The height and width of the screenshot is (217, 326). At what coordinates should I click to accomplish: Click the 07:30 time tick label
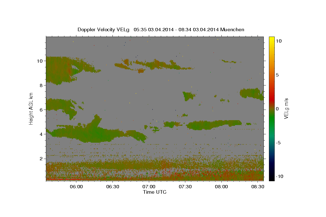185,187
